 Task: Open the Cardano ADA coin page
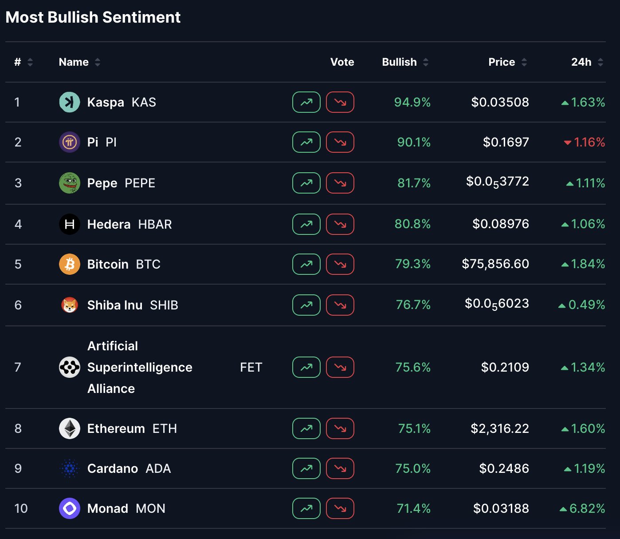point(129,468)
